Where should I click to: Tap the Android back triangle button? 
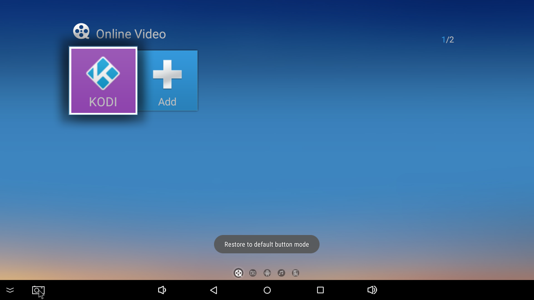(x=214, y=290)
